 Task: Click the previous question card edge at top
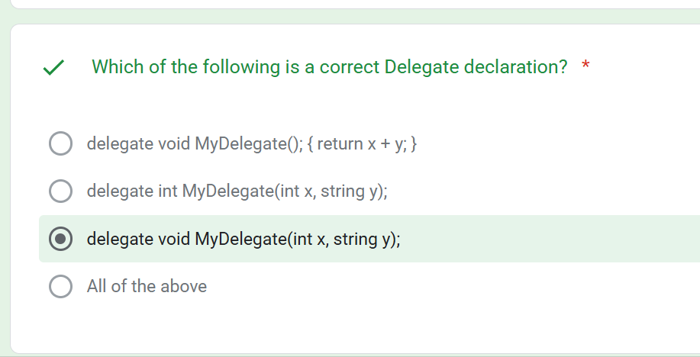[x=355, y=5]
